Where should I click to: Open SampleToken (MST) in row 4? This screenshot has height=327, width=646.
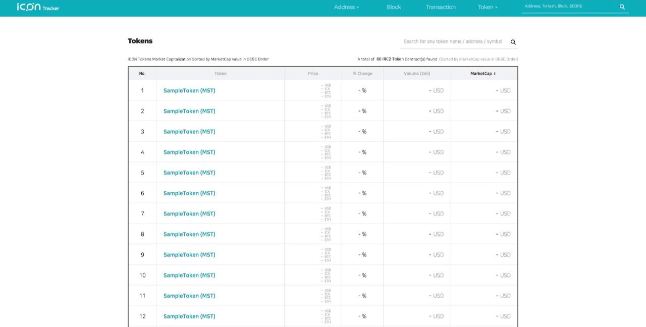(189, 152)
